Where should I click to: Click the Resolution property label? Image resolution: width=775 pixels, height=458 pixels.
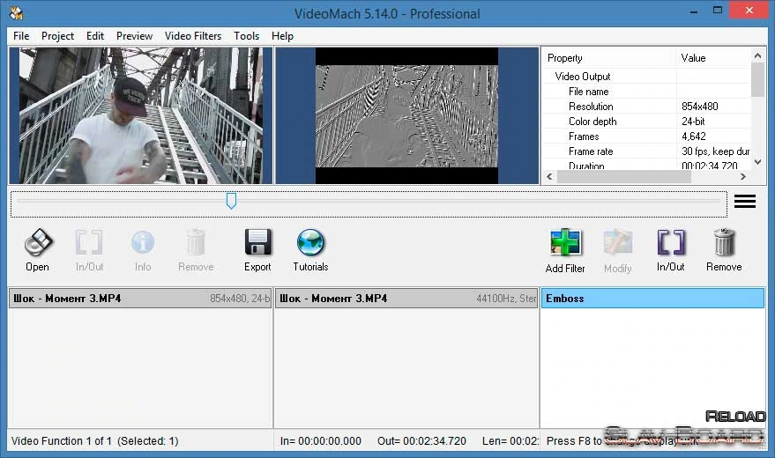tap(591, 107)
